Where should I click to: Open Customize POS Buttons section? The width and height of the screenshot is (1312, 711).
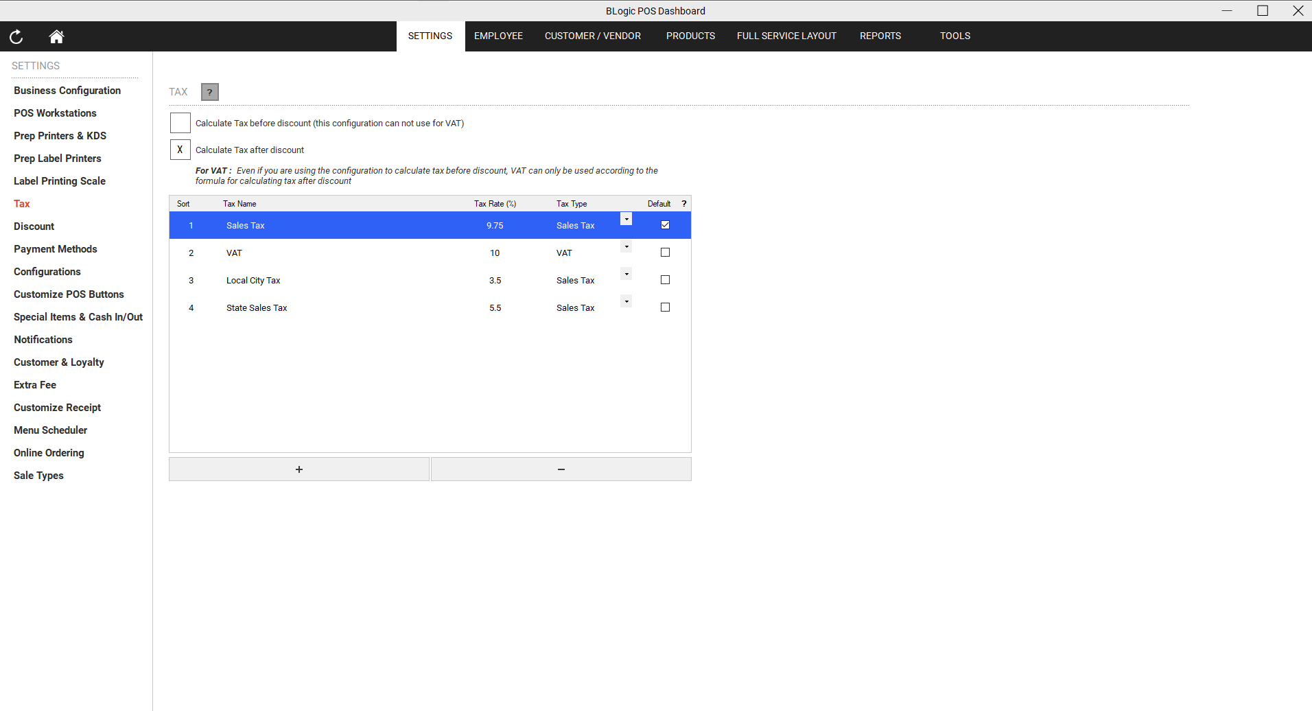(x=69, y=294)
